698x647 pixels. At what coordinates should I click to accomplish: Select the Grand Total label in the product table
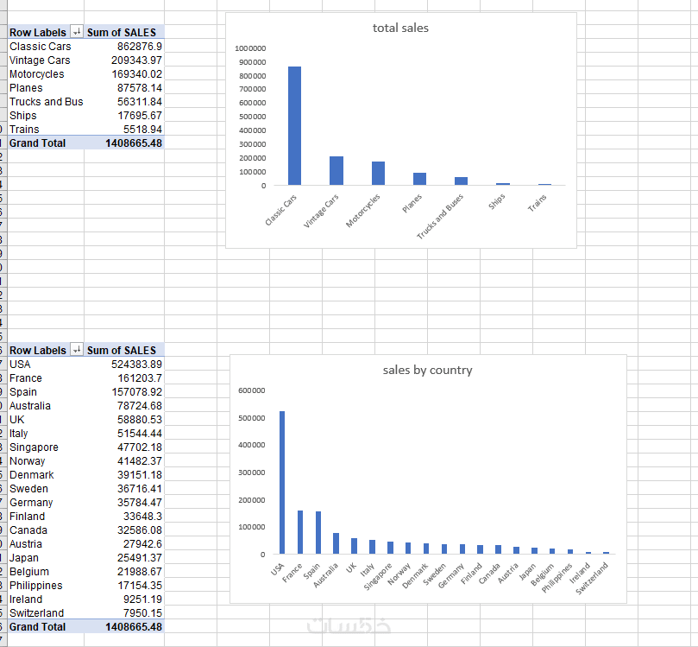46,143
